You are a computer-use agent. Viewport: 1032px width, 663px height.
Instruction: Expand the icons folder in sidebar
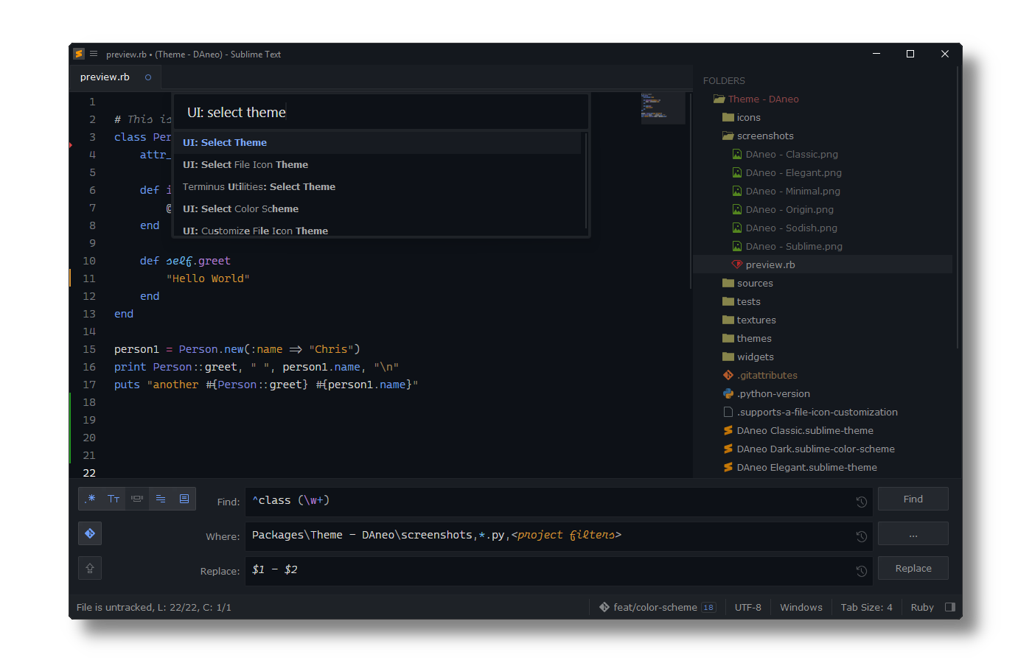click(x=728, y=118)
